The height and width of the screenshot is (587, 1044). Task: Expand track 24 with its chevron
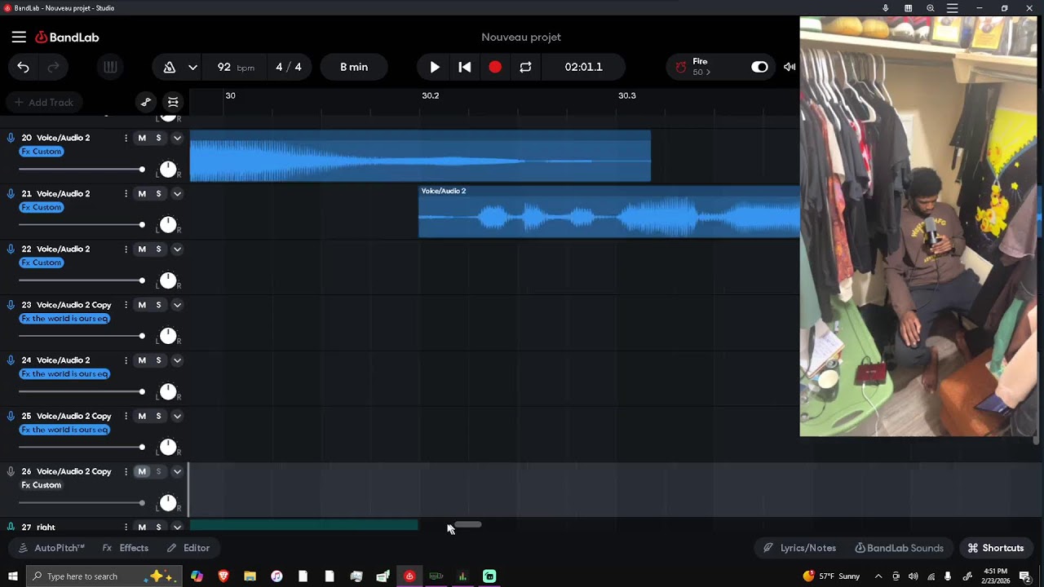(177, 360)
